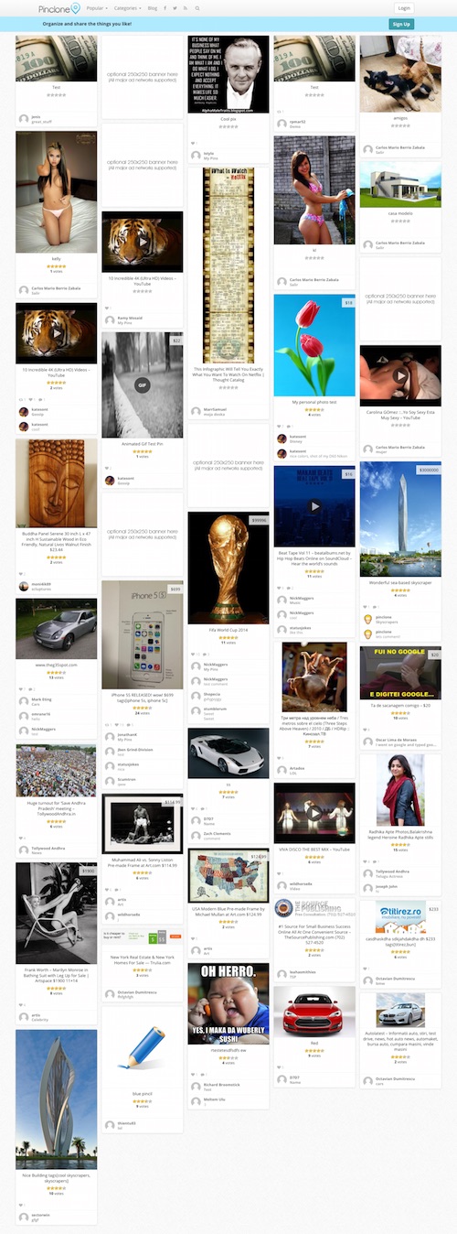This screenshot has height=1234, width=457.
Task: Click the search magnifier icon
Action: (x=197, y=8)
